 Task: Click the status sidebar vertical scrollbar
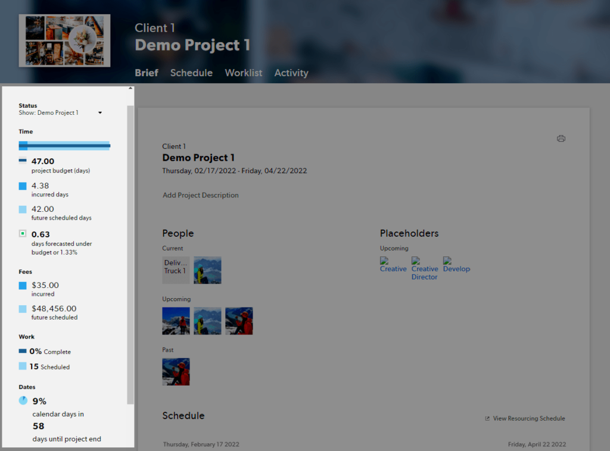point(130,255)
